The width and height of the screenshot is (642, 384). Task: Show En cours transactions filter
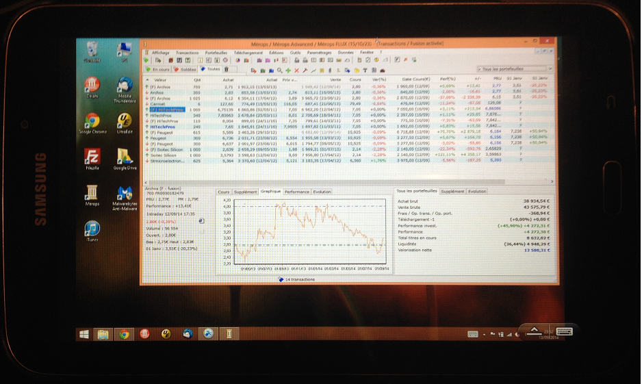[157, 69]
